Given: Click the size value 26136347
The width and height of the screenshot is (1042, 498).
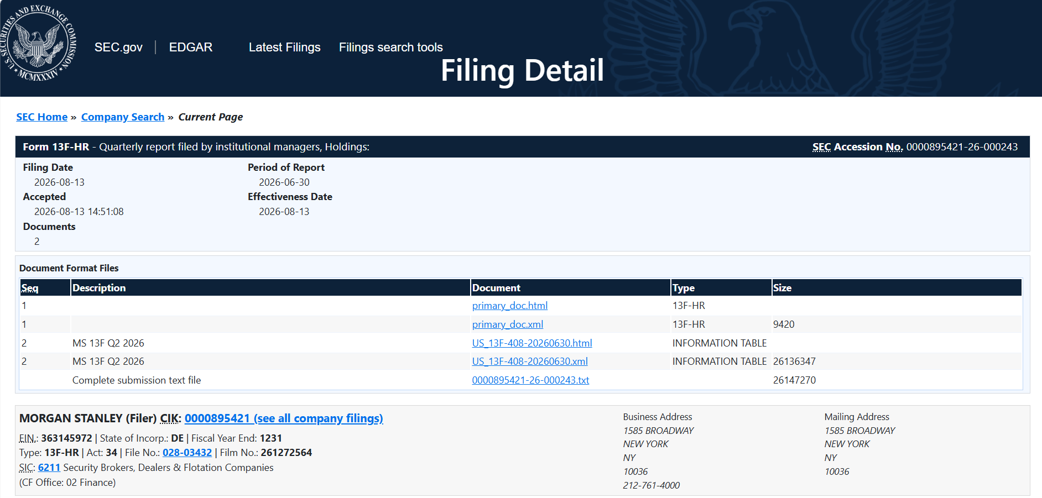Looking at the screenshot, I should (x=794, y=361).
